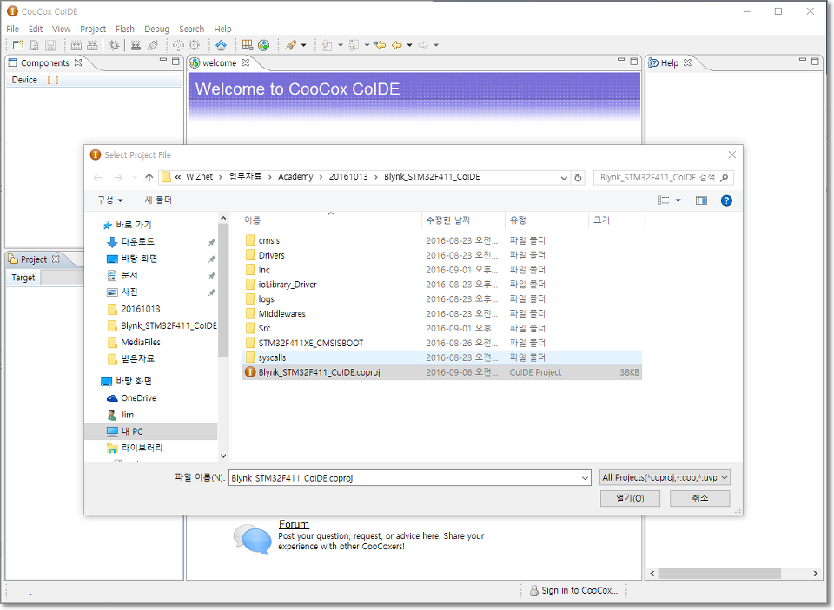Expand the file name combo box dropdown
Image resolution: width=834 pixels, height=610 pixels.
pyautogui.click(x=585, y=478)
